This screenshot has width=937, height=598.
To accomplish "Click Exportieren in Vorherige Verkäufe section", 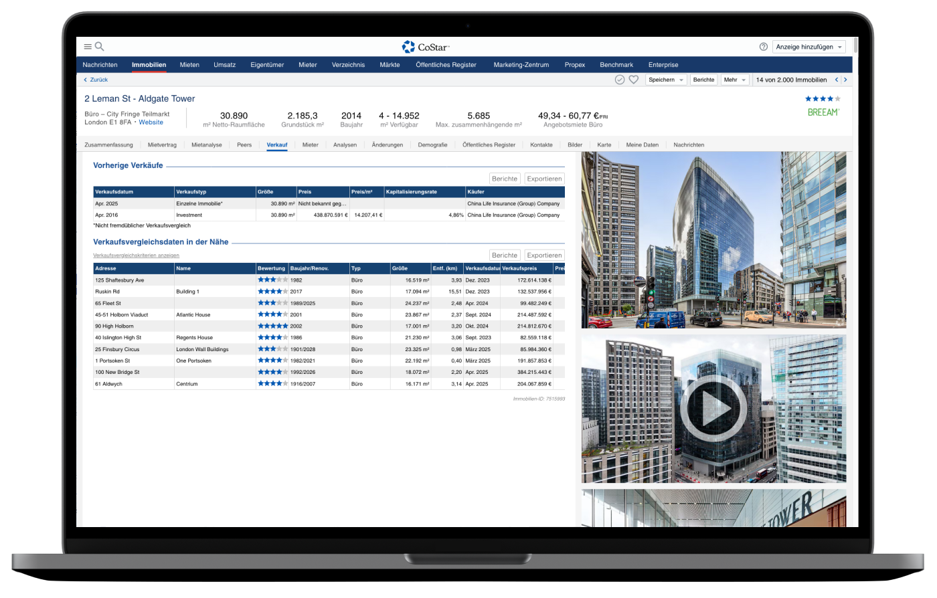I will click(543, 179).
